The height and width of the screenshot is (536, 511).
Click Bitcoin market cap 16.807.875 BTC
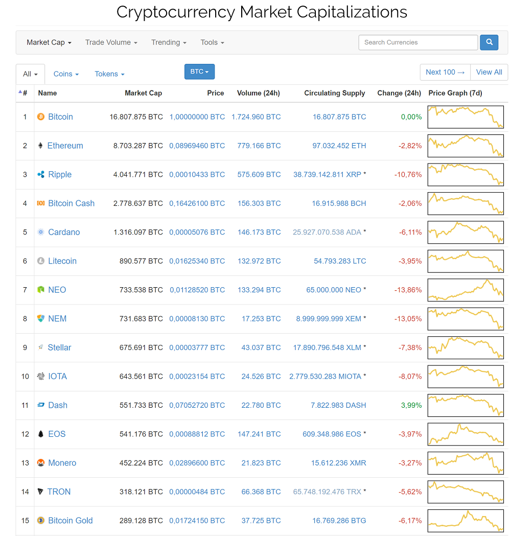click(x=136, y=117)
